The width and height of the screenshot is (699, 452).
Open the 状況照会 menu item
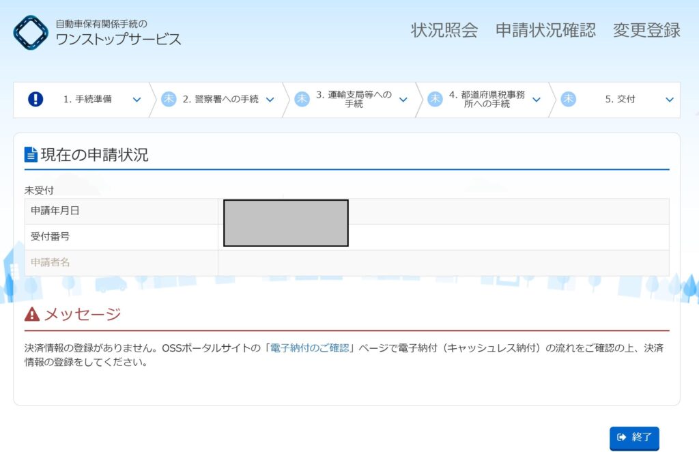click(x=443, y=30)
